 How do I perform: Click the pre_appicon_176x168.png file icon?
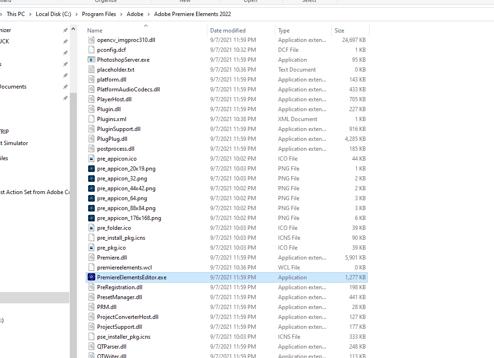(x=91, y=218)
